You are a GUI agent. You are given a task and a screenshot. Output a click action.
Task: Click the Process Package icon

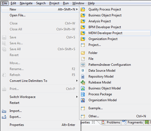83,94
